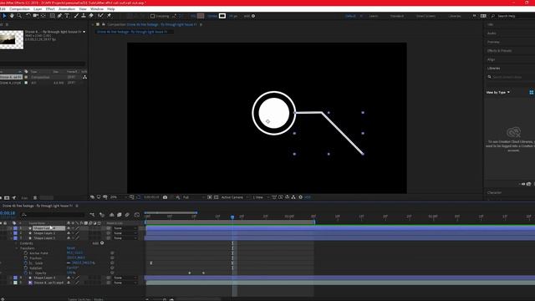Expand the Contents property group

16,243
